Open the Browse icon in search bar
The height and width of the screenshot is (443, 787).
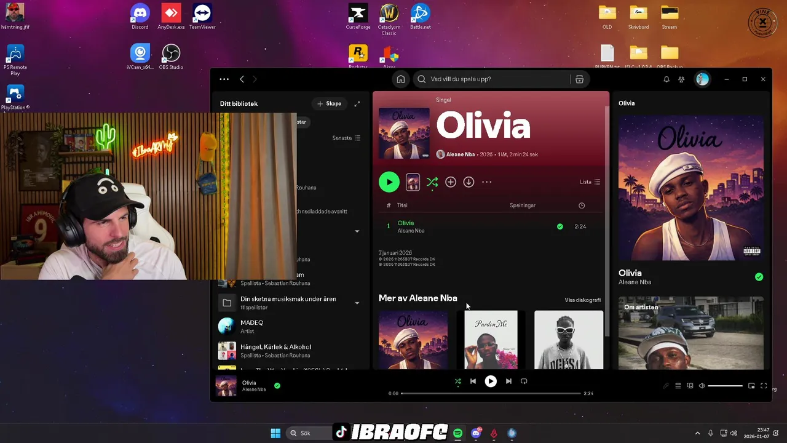point(579,79)
